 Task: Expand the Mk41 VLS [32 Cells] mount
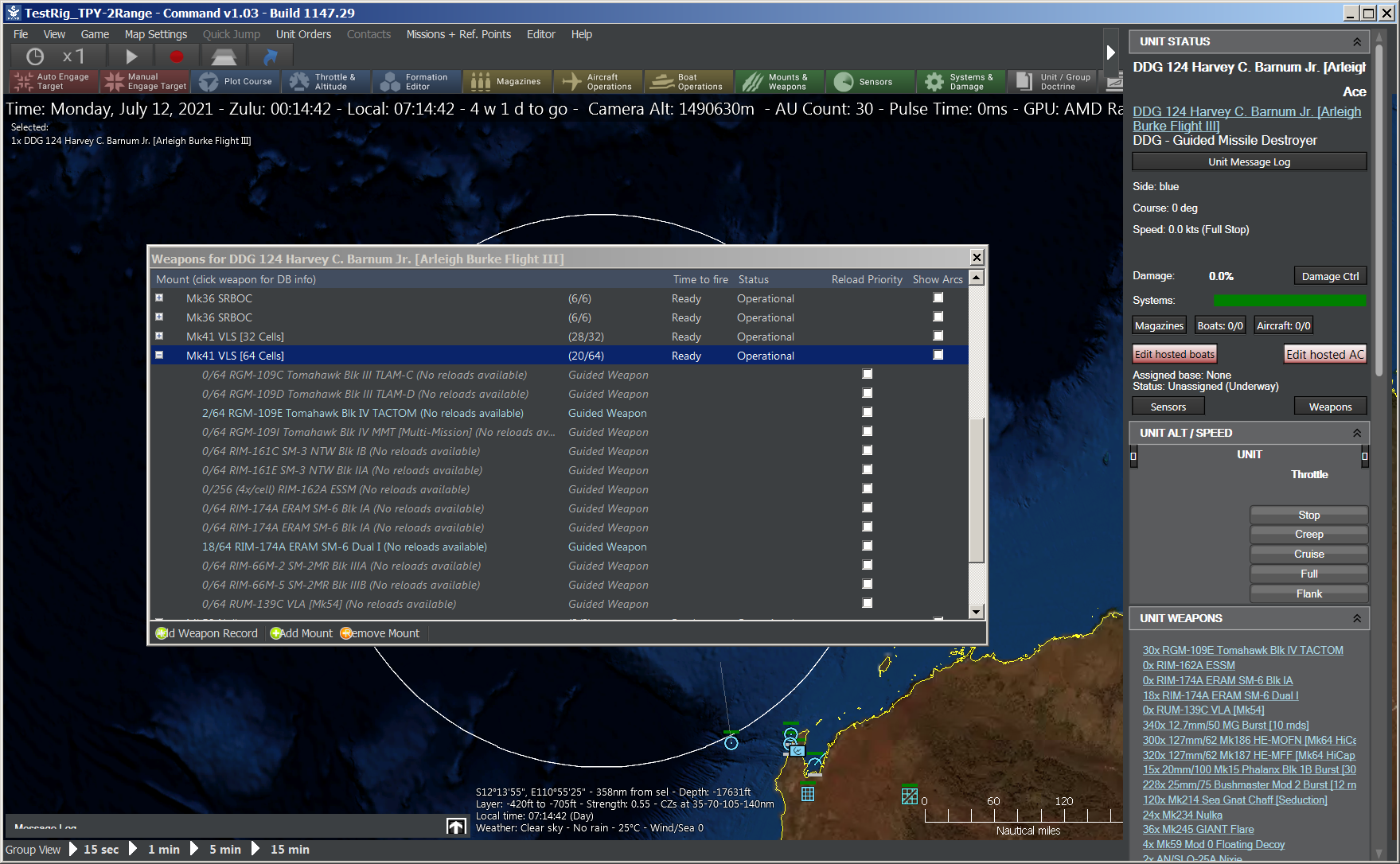(x=159, y=336)
